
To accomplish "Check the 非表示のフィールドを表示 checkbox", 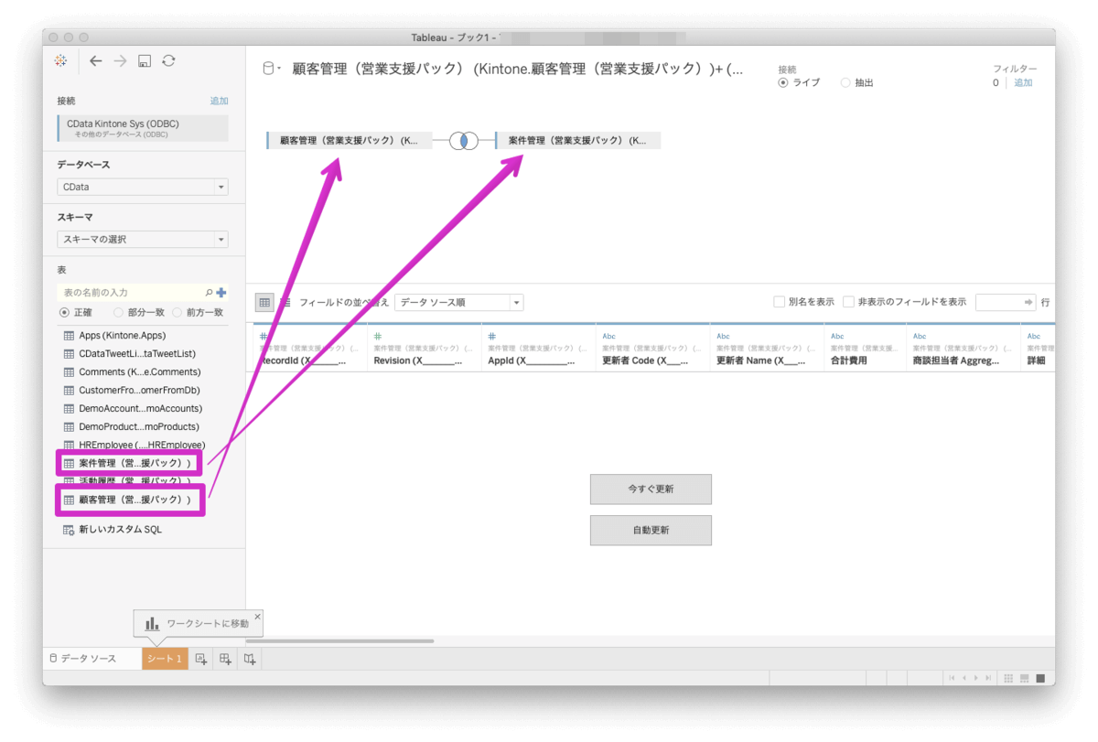I will click(x=848, y=302).
